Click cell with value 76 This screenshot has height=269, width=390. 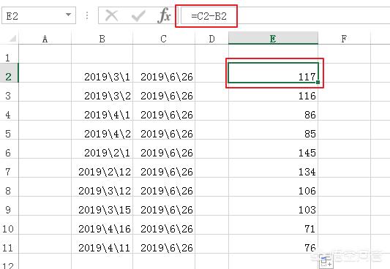click(273, 244)
